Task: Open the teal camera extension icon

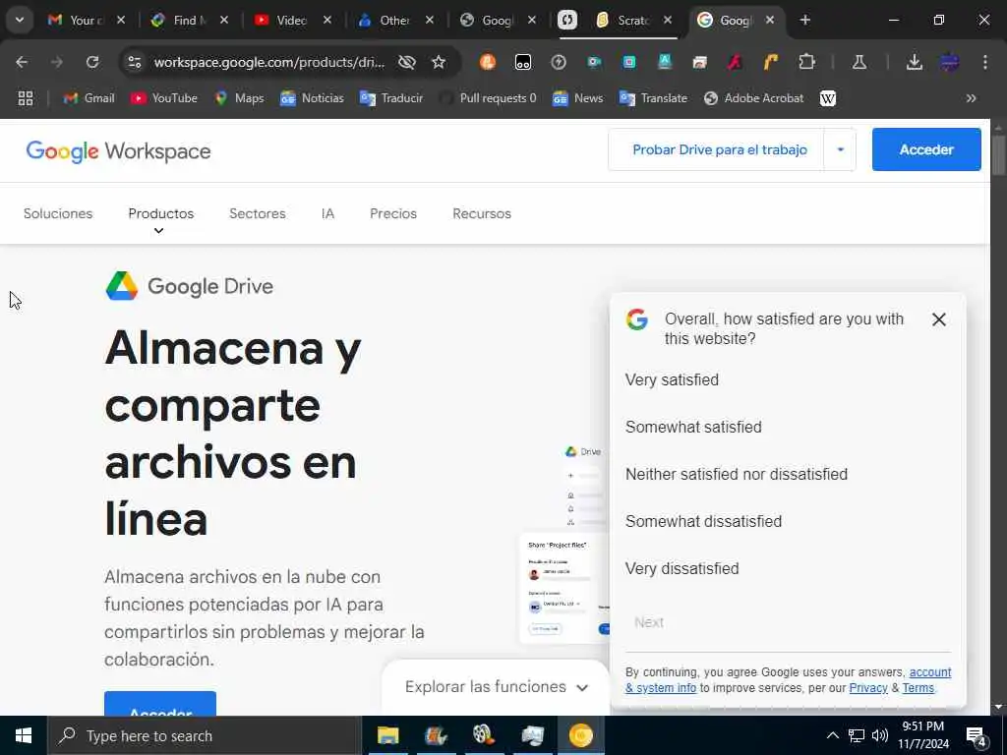Action: [594, 62]
